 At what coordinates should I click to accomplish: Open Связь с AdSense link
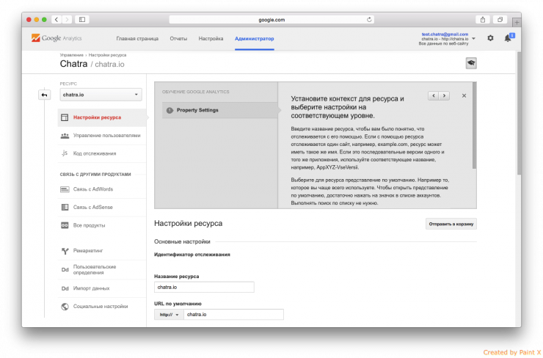(x=92, y=207)
